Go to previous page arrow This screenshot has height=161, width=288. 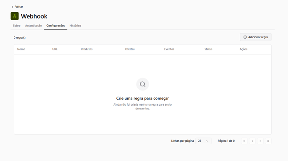pos(252,141)
